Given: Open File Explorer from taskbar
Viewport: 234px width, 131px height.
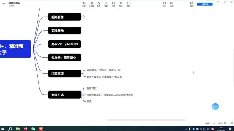Looking at the screenshot, I should click(x=18, y=128).
